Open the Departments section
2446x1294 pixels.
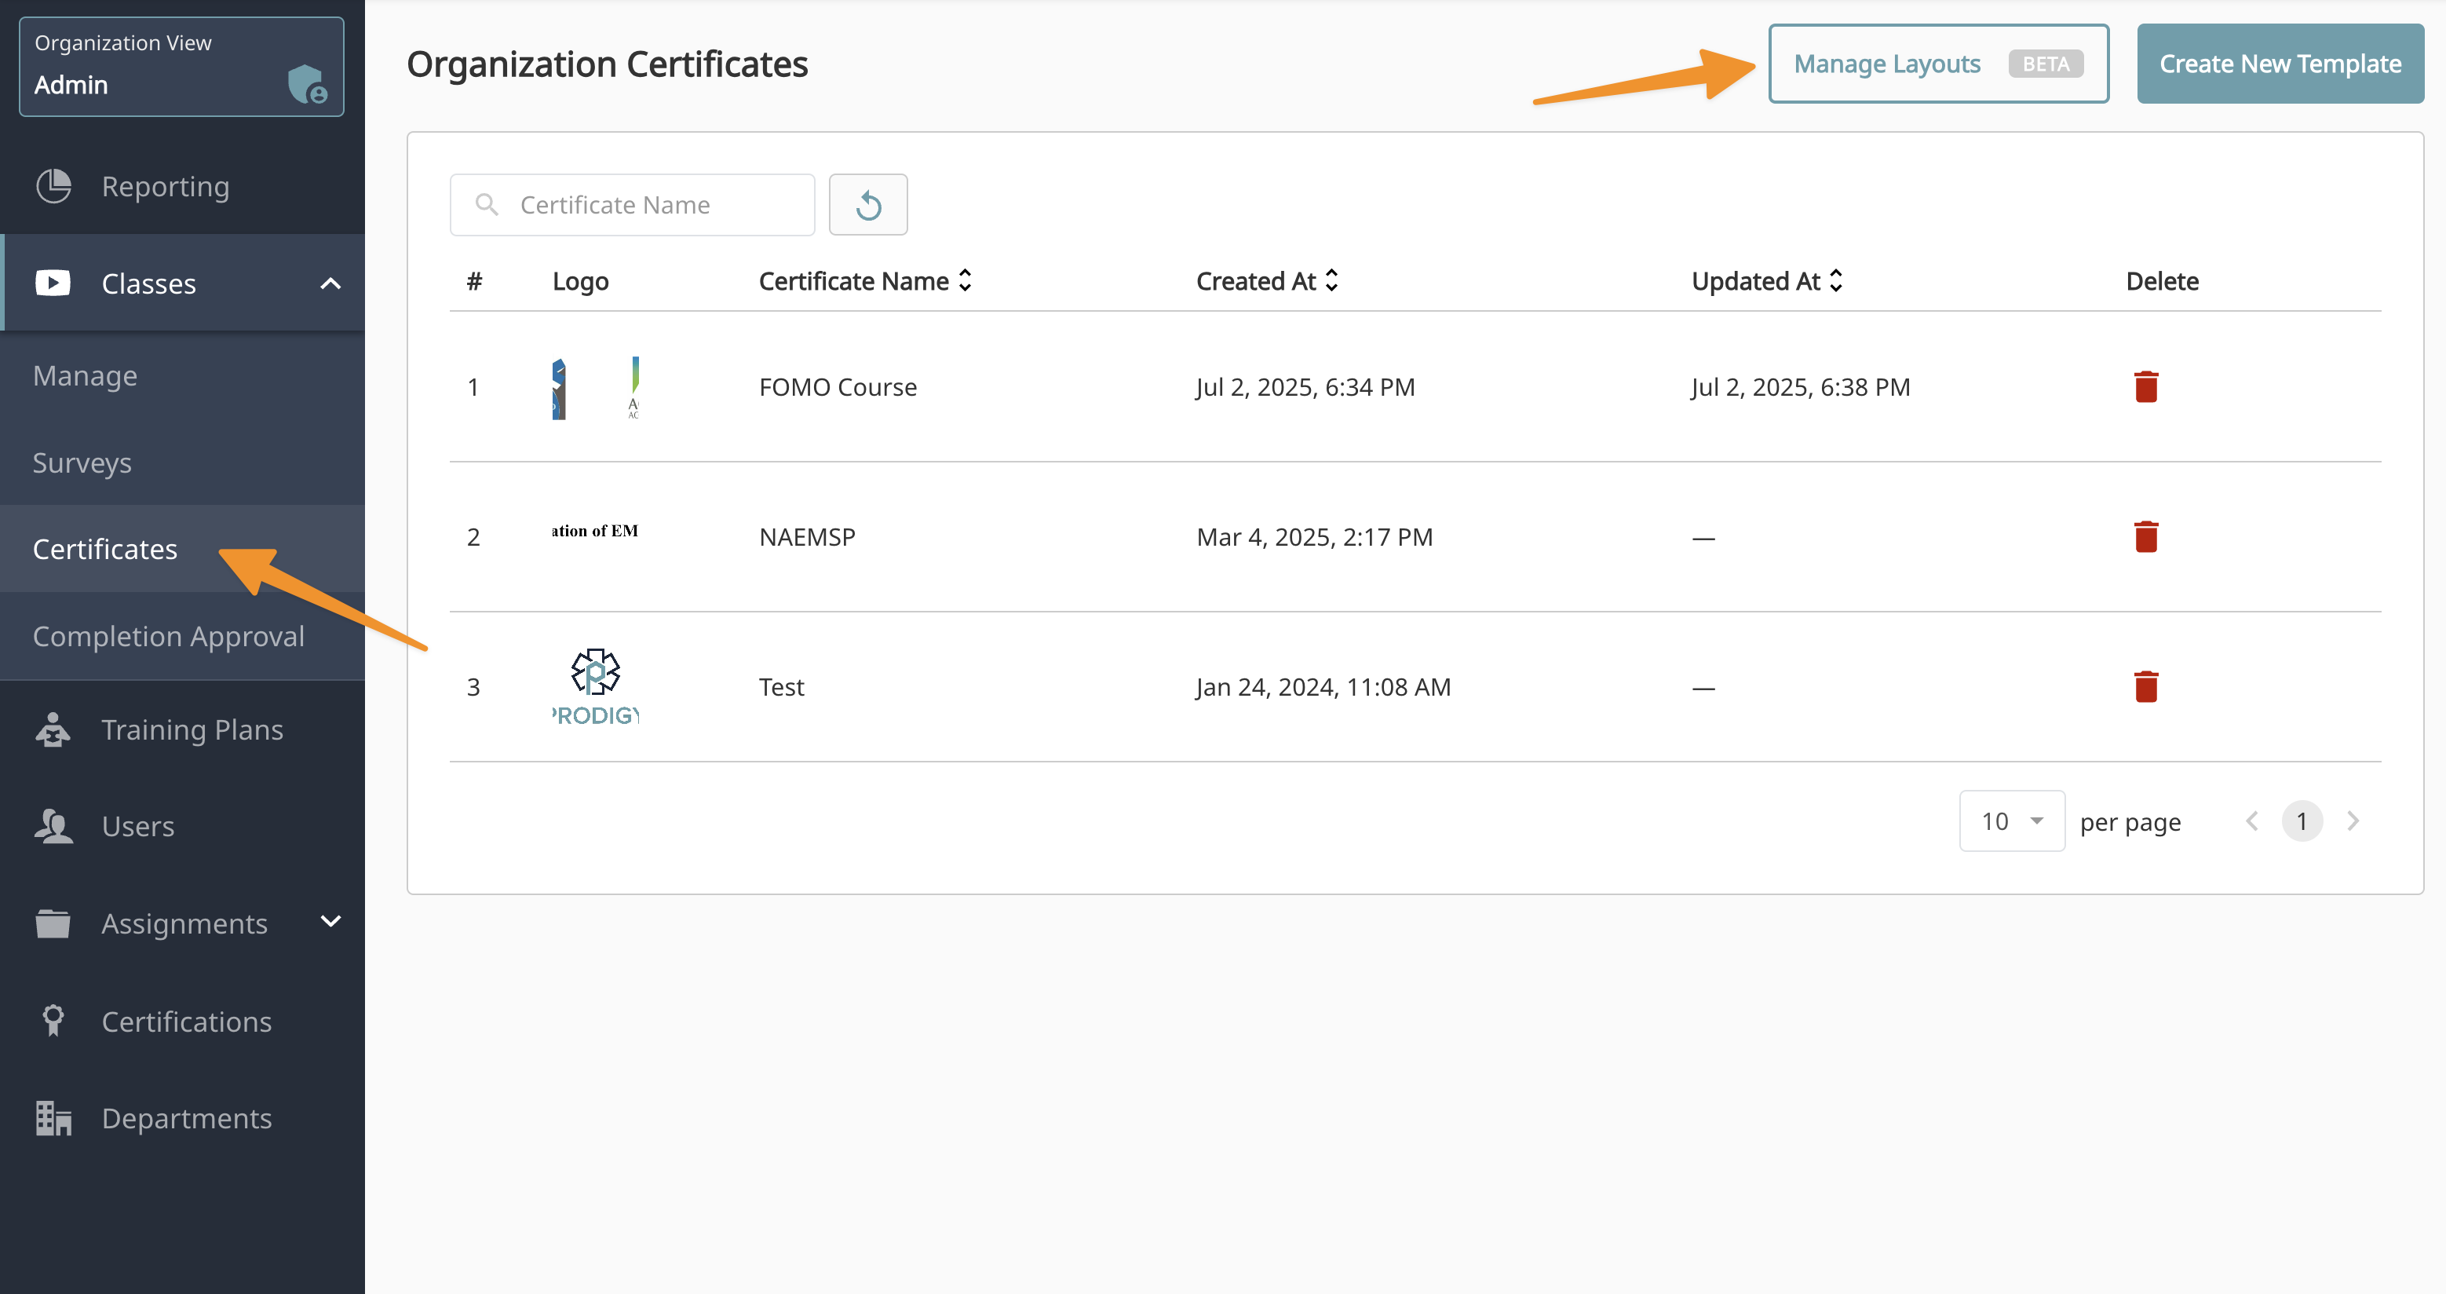(x=182, y=1118)
